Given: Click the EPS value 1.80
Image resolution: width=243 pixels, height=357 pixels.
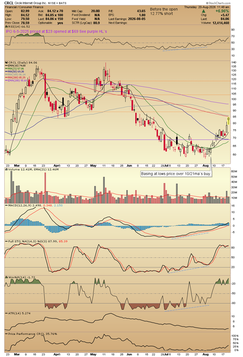Looking at the screenshot, I should (142, 15).
